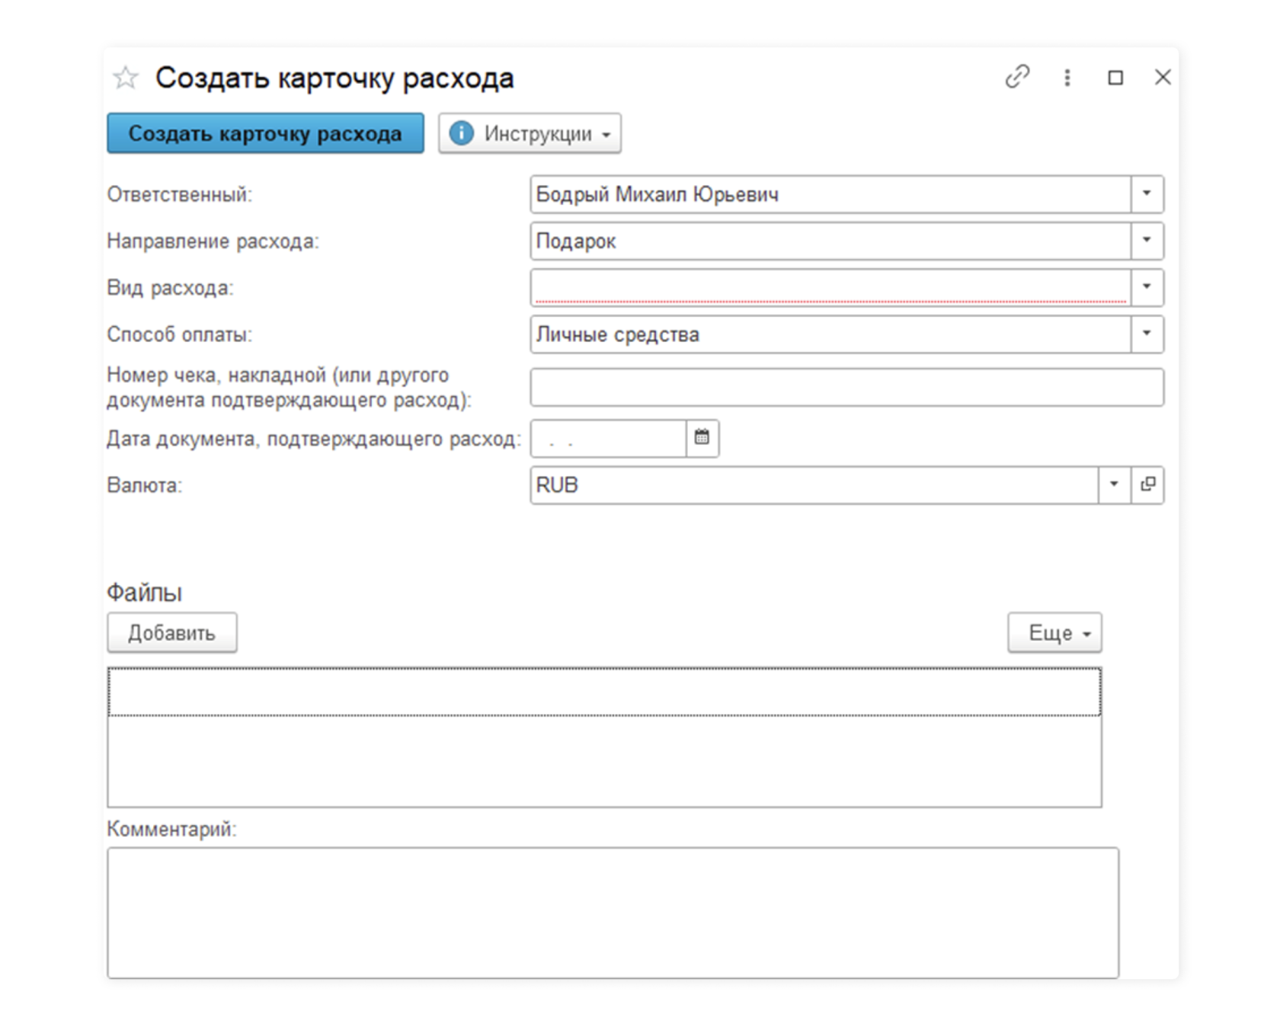Click the copy link chain icon
1280x1024 pixels.
[x=1017, y=77]
